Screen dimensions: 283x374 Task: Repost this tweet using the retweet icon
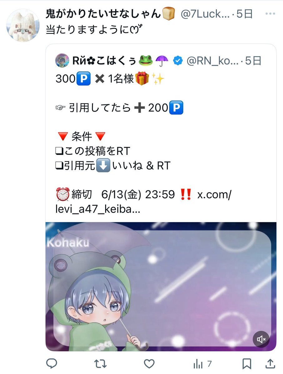[x=100, y=363]
